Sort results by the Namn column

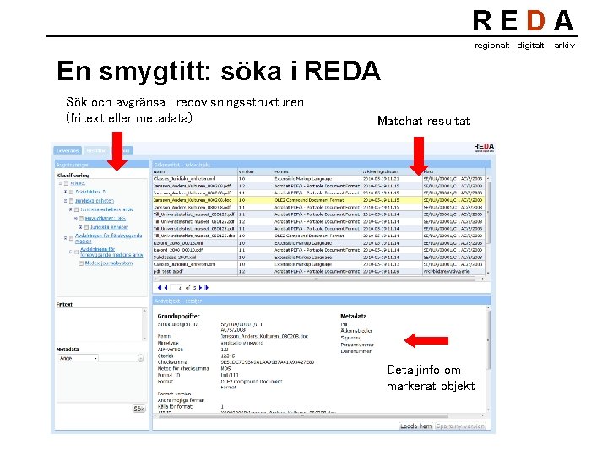pos(195,171)
